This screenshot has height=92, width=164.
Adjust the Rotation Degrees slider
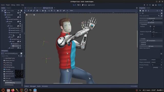157,32
